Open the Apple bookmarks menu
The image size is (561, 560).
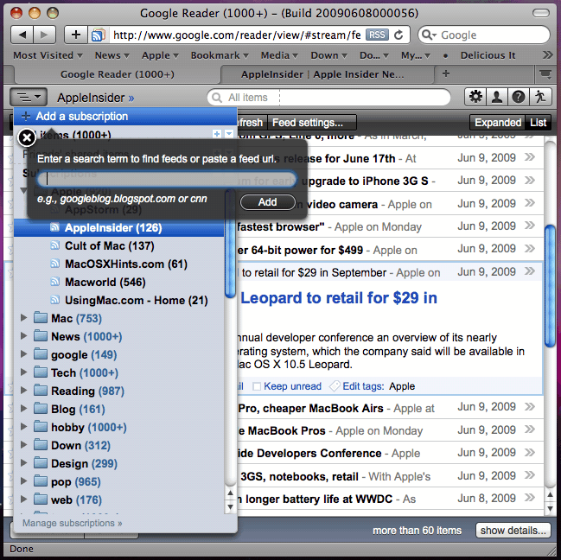point(160,55)
